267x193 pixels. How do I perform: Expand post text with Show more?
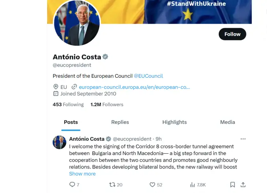pyautogui.click(x=82, y=174)
